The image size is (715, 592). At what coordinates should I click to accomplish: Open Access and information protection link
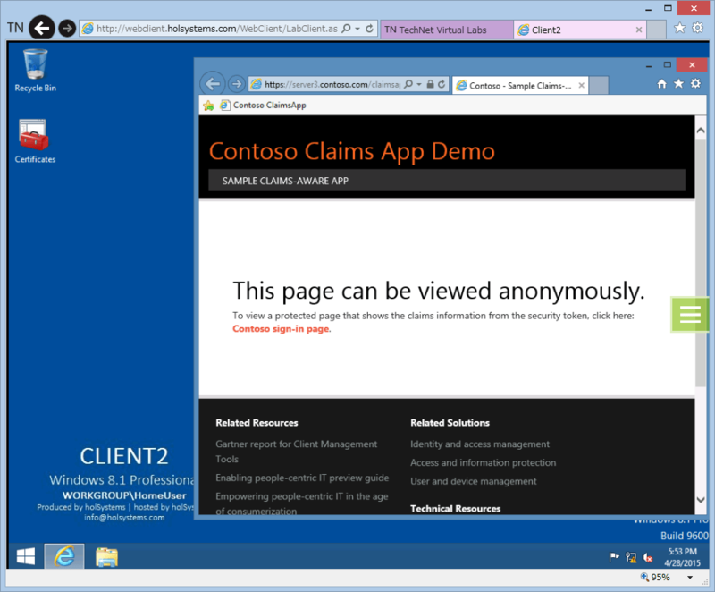483,463
